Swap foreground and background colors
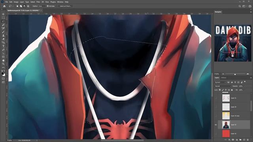The image size is (253, 142). 4,71
